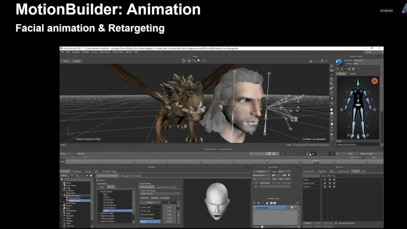The image size is (407, 229).
Task: Toggle Trs checkbox for Group row
Action: 334,179
